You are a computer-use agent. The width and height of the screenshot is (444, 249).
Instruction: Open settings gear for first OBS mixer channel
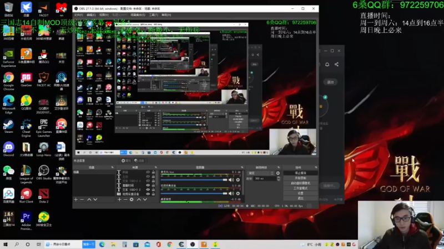click(x=238, y=180)
